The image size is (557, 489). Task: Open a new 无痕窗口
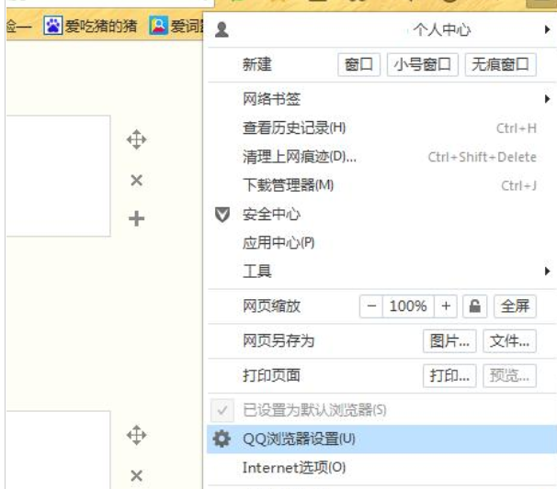(501, 64)
